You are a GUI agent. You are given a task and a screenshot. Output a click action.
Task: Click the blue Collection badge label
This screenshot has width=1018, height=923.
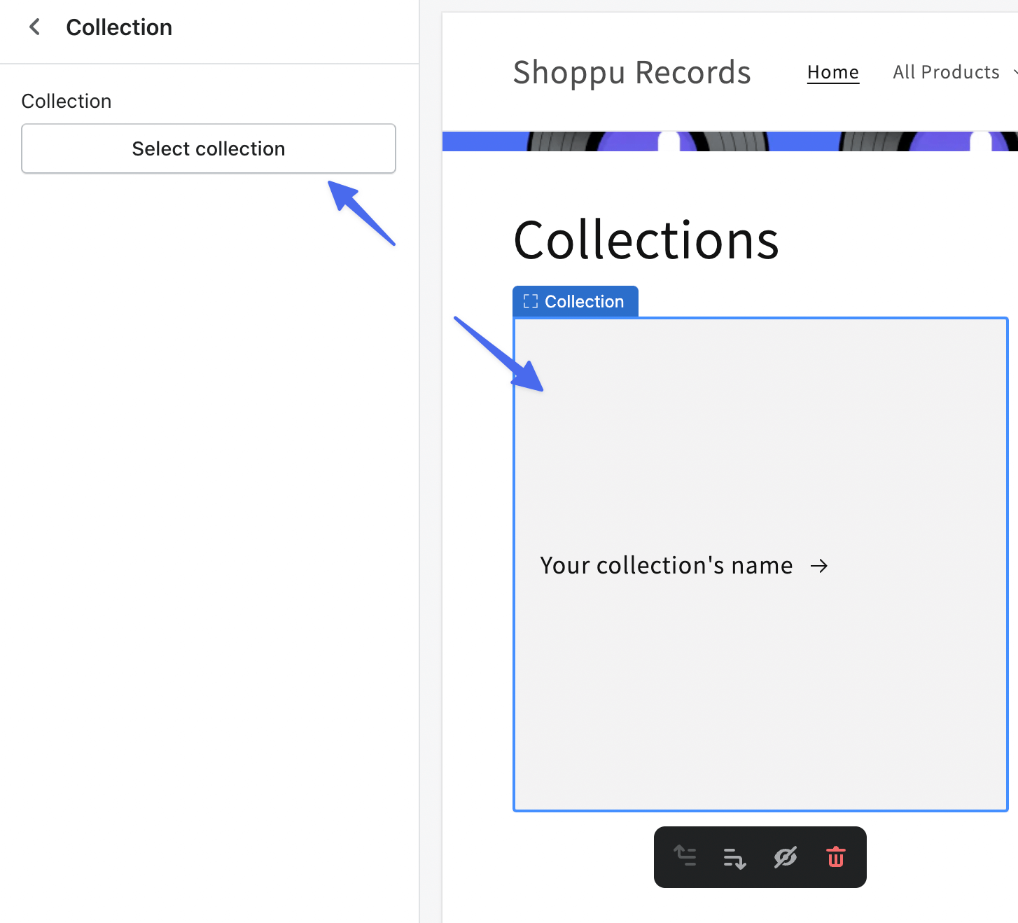(x=585, y=301)
